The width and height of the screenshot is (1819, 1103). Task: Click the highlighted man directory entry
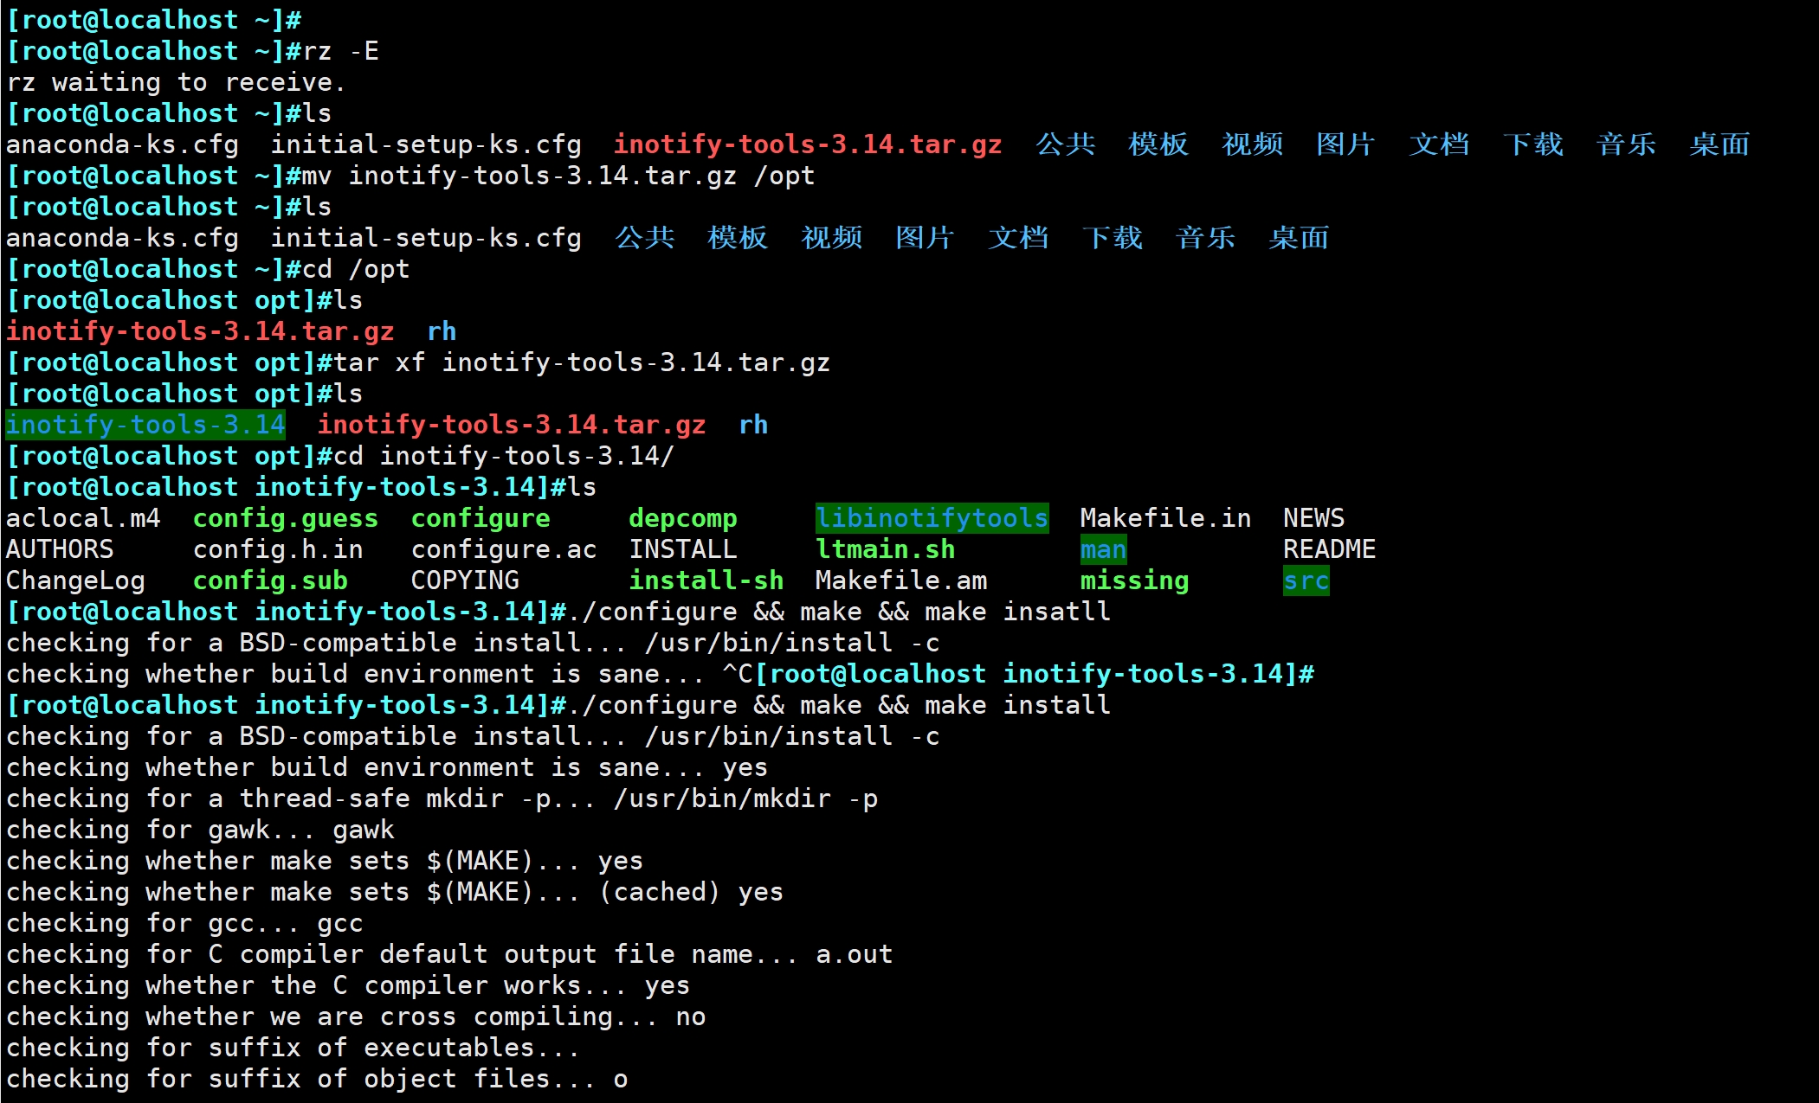tap(1103, 549)
